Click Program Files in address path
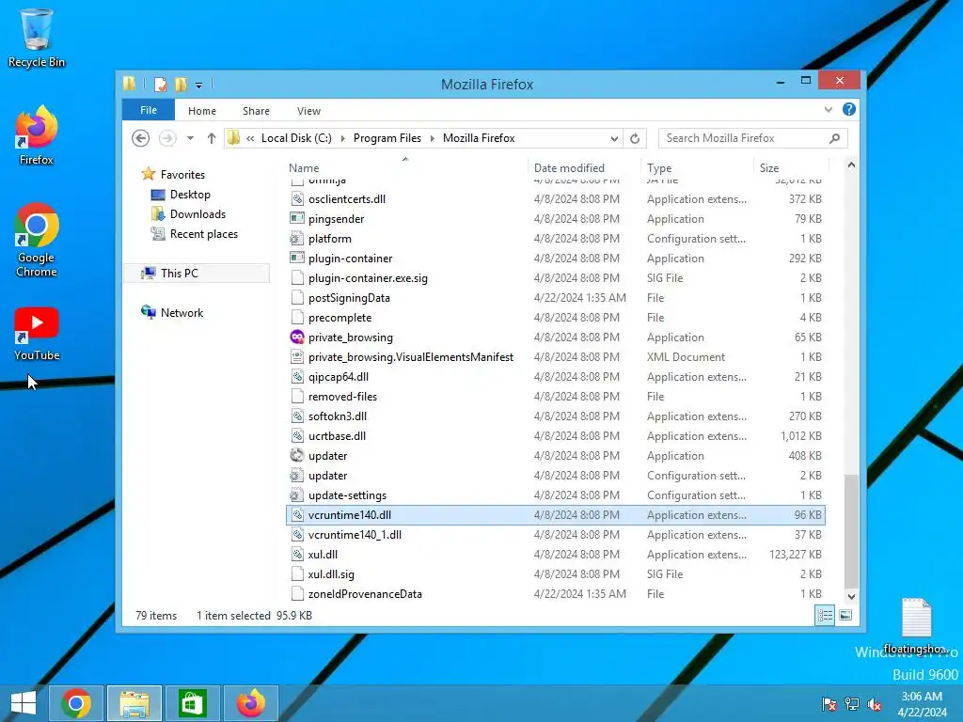Viewport: 963px width, 722px height. (x=387, y=138)
